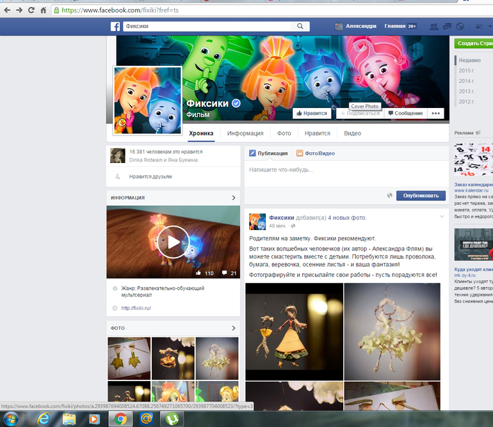Click the Facebook logo icon
The height and width of the screenshot is (427, 493).
coord(115,26)
